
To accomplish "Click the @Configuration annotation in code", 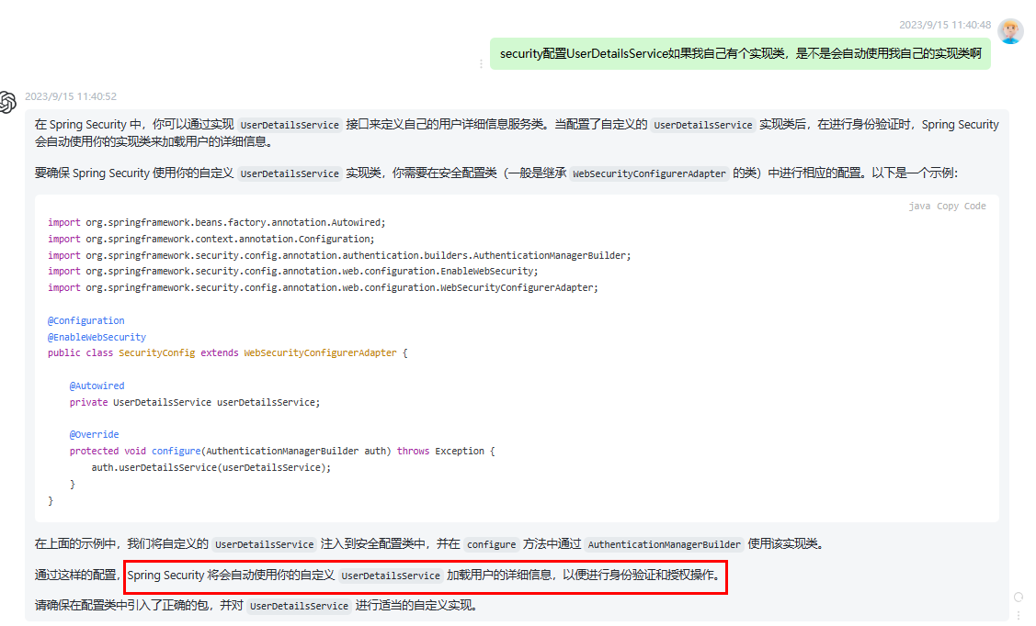I will (85, 321).
